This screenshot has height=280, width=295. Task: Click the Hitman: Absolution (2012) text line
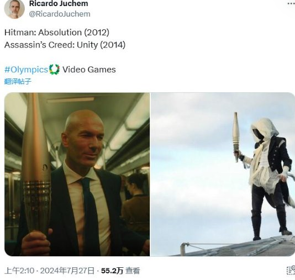[57, 33]
